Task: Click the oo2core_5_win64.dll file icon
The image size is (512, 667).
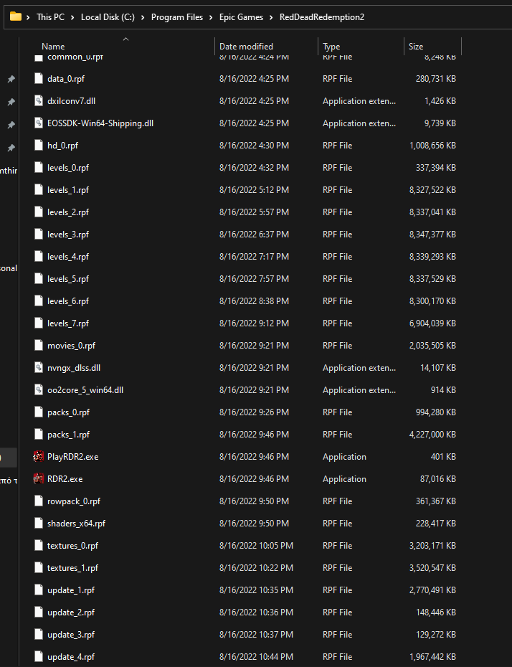Action: click(39, 390)
